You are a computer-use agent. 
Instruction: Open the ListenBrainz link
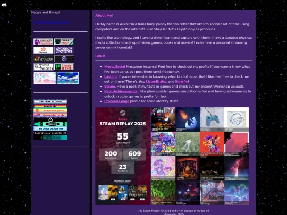(x=156, y=82)
